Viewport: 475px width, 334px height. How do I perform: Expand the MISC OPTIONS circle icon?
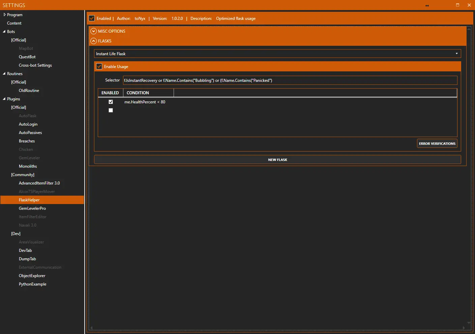94,31
